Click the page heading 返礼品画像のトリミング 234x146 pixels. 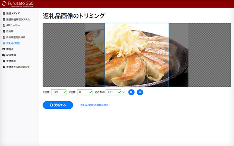point(74,16)
